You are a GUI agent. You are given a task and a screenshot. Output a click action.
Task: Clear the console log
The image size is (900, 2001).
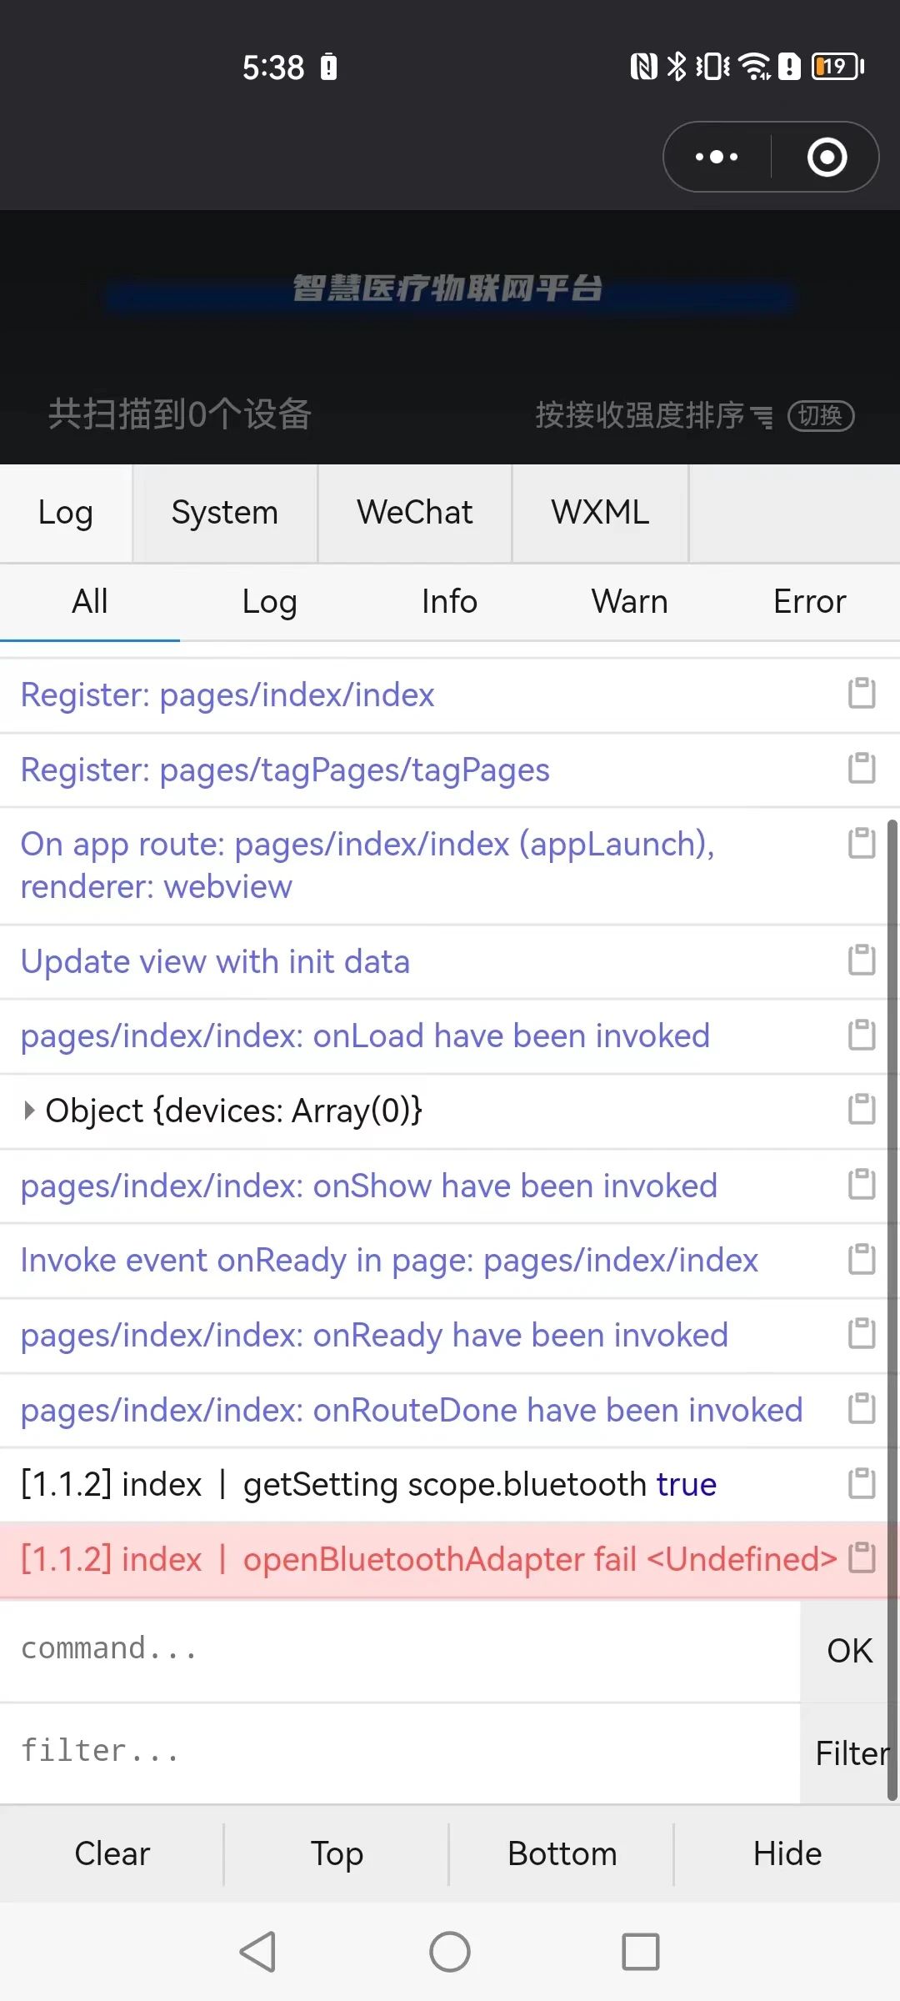(112, 1853)
